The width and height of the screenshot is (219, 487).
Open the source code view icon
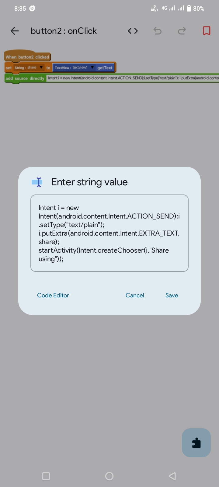tap(133, 31)
